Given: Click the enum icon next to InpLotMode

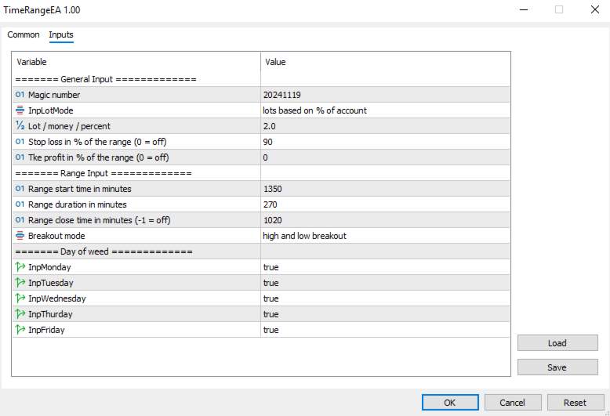Looking at the screenshot, I should [20, 110].
